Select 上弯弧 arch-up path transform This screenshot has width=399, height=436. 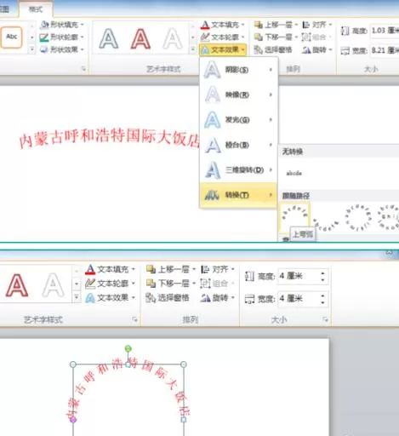click(294, 217)
